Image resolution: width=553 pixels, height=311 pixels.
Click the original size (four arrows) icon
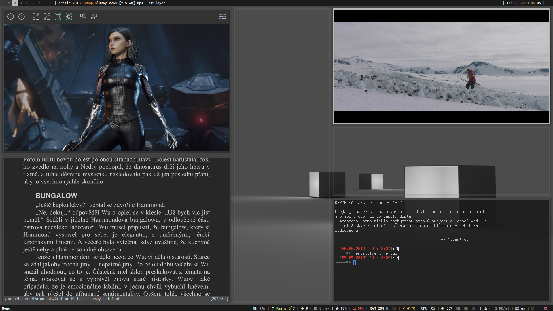pos(69,16)
